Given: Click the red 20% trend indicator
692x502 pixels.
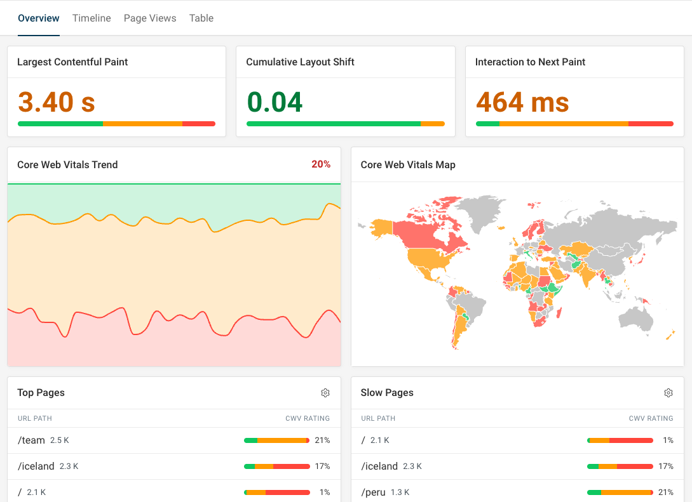Looking at the screenshot, I should point(321,164).
